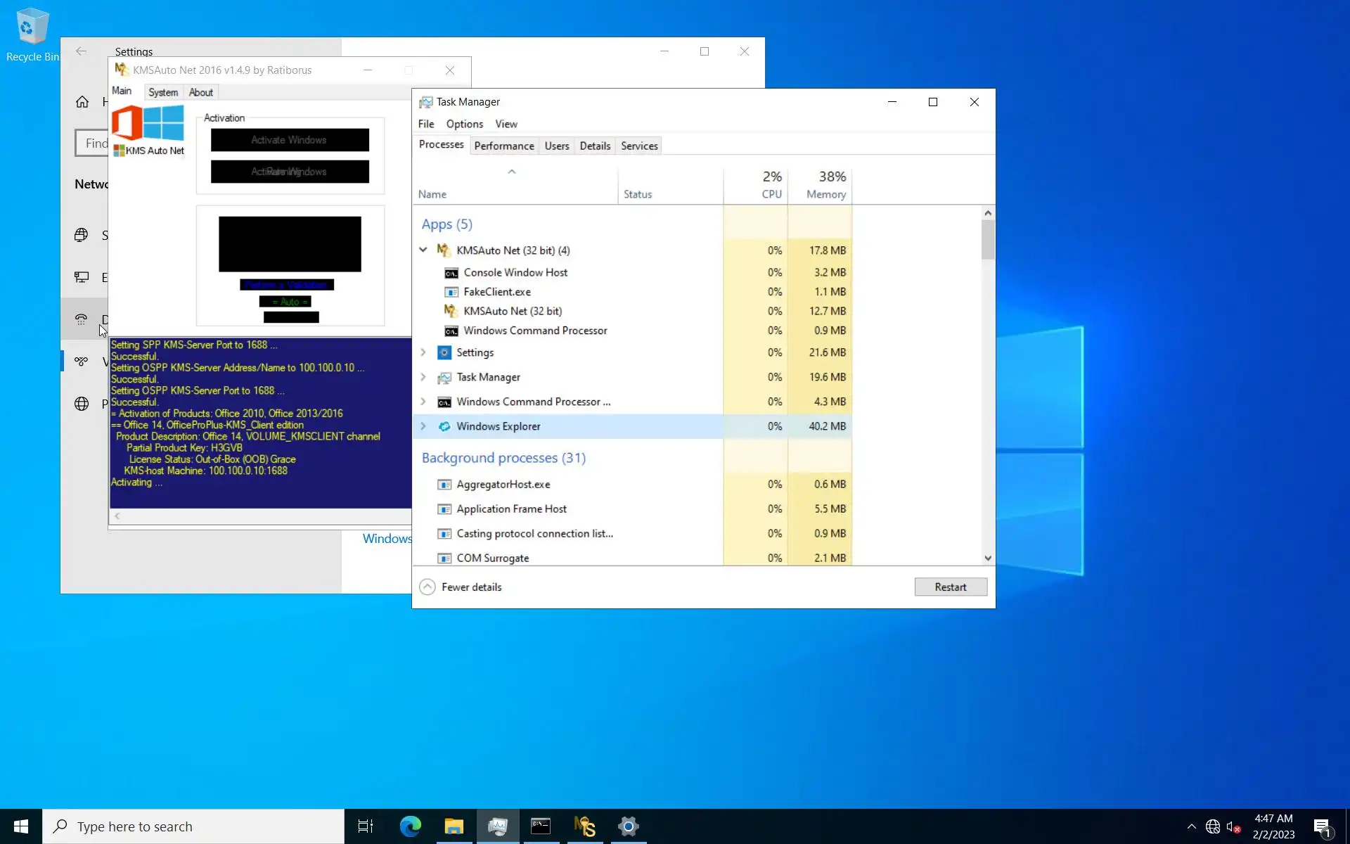Image resolution: width=1350 pixels, height=844 pixels.
Task: Click the Task View taskbar icon
Action: [x=366, y=826]
